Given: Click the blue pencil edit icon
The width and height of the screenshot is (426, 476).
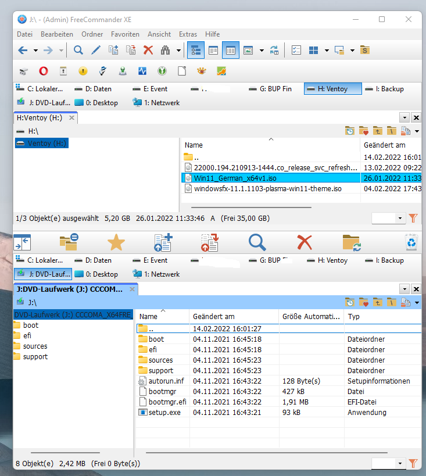Looking at the screenshot, I should (96, 50).
